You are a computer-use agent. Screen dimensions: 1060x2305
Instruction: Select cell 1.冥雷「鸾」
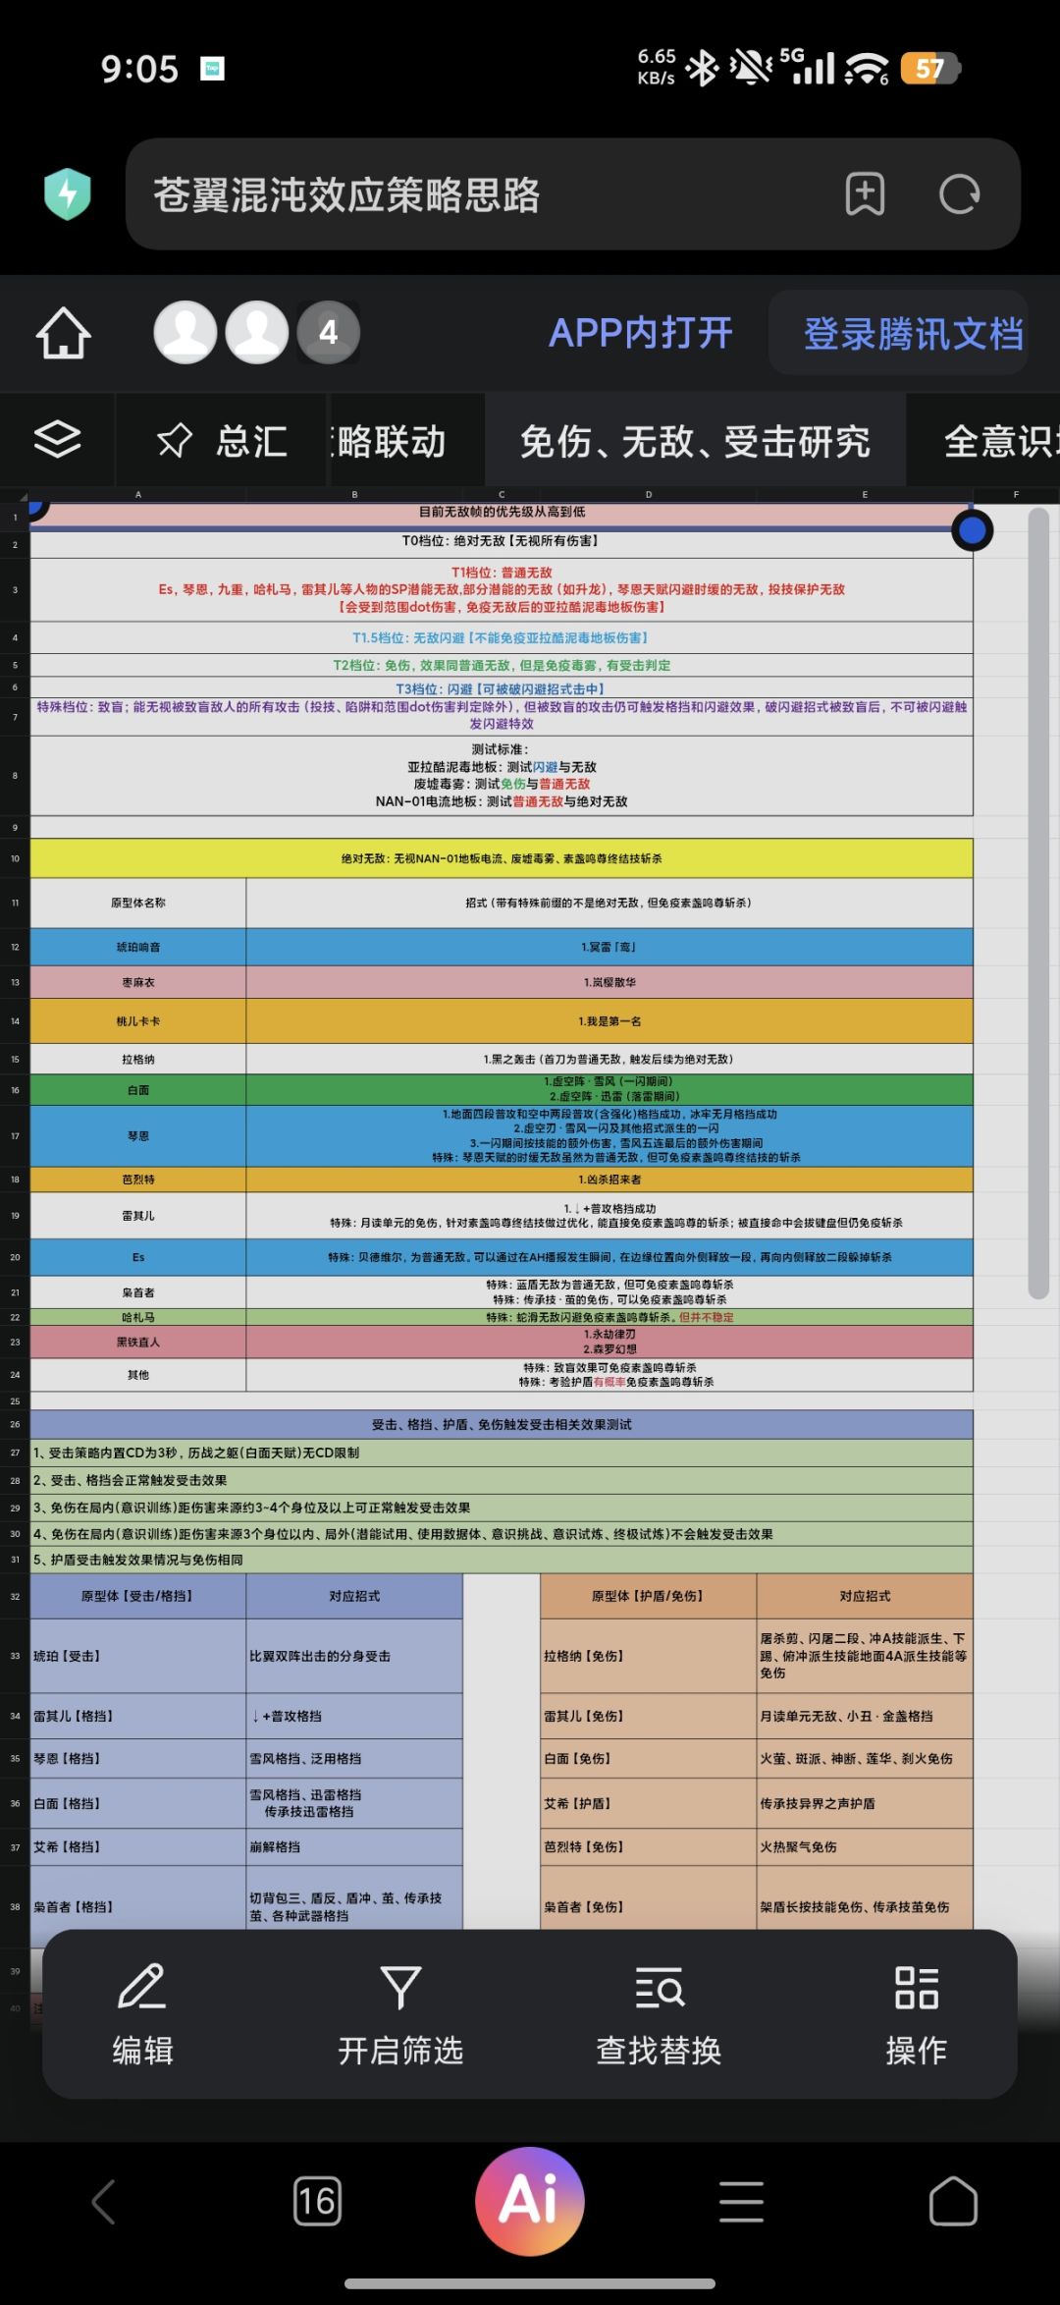[x=609, y=947]
